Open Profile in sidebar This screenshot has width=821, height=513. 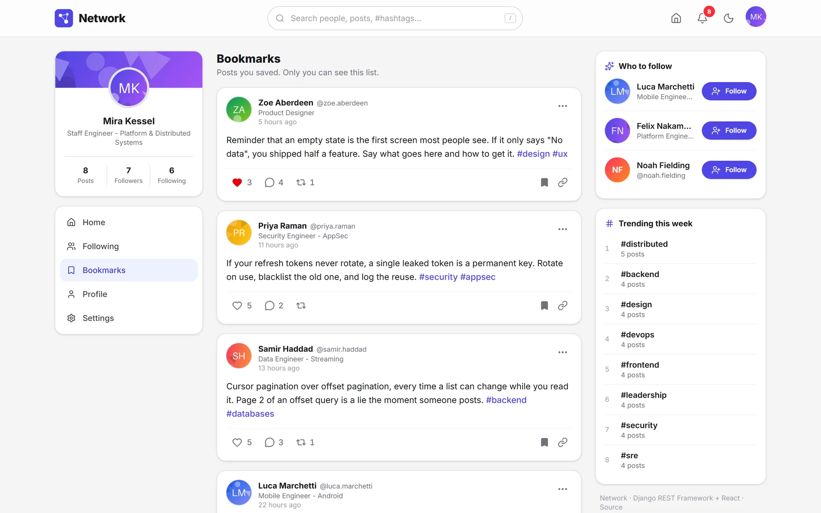[x=129, y=294]
